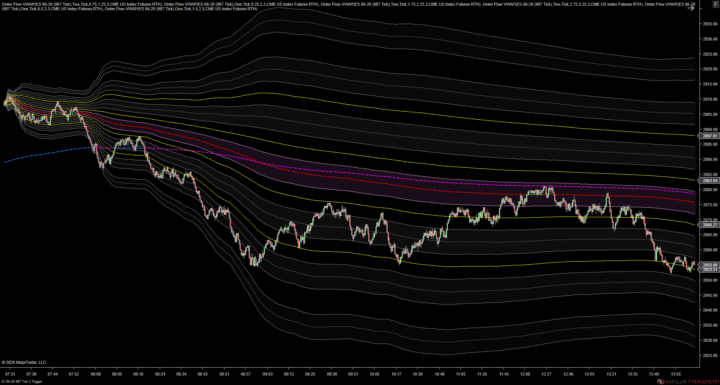The height and width of the screenshot is (385, 720).
Task: Click the 2020 NinjaTrader, LLC copyright text
Action: point(24,362)
